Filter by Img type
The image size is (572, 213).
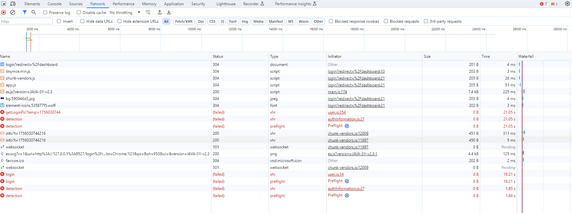pos(245,21)
